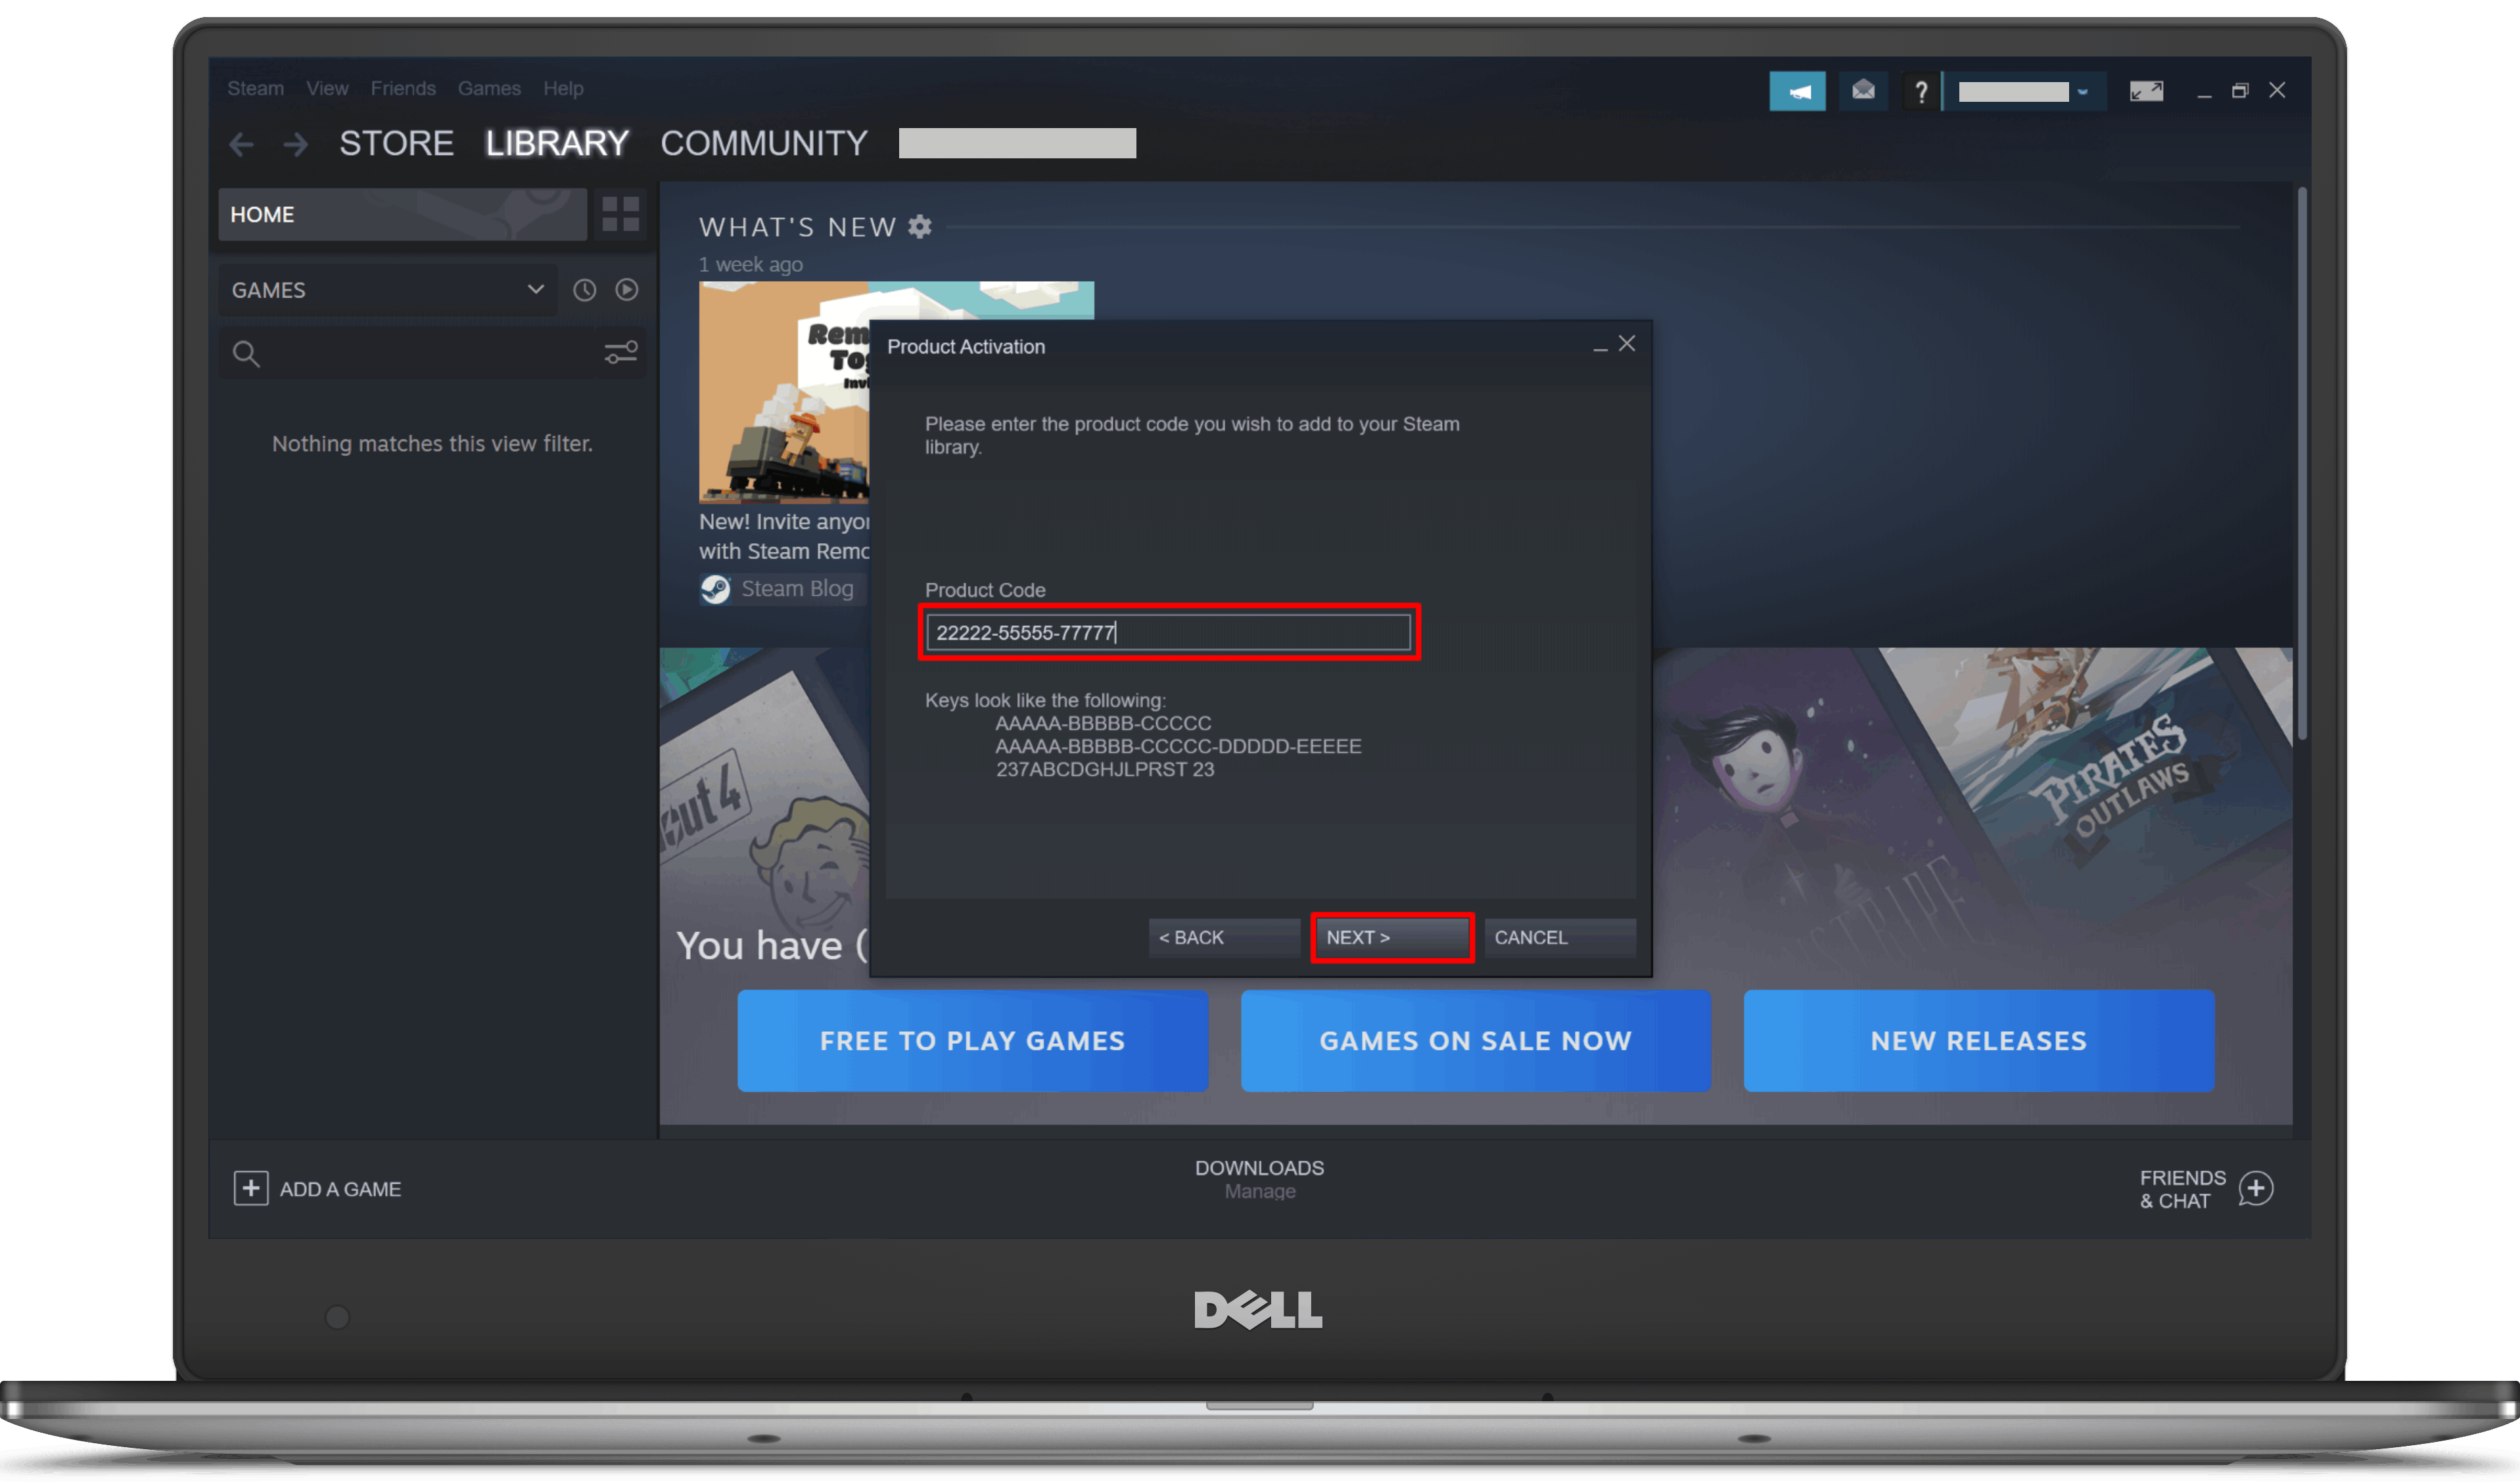The width and height of the screenshot is (2520, 1482).
Task: Click the Pirate Outlaws game thumbnail
Action: [2082, 794]
